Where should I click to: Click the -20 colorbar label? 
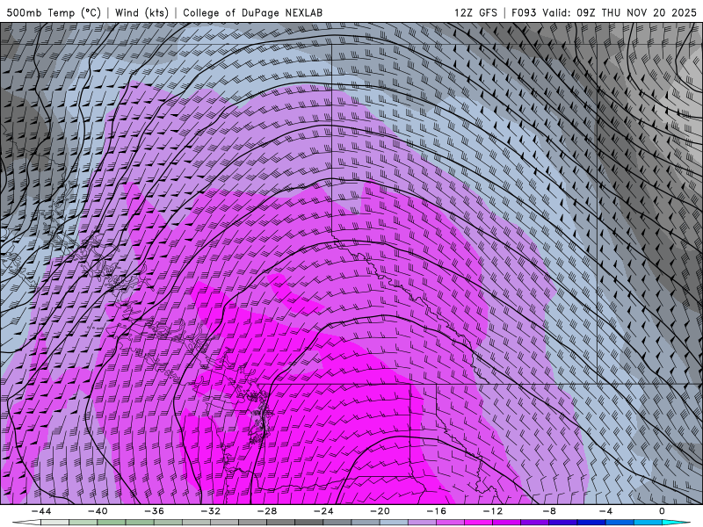tap(380, 511)
